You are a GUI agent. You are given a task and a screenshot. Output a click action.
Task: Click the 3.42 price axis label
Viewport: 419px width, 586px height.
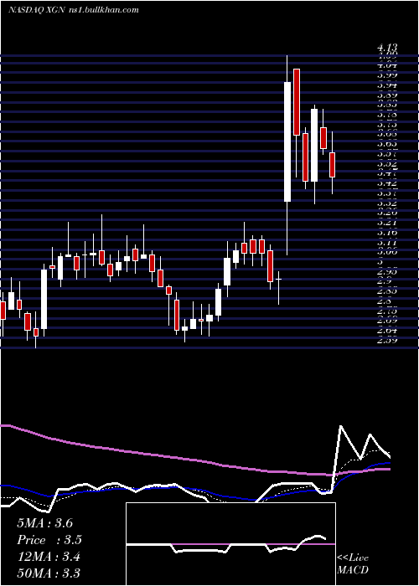coord(387,183)
